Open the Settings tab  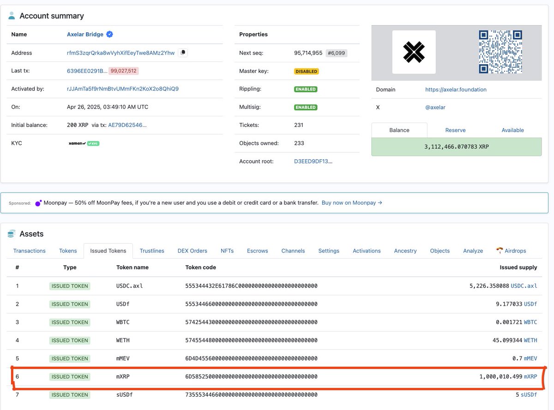click(x=329, y=251)
